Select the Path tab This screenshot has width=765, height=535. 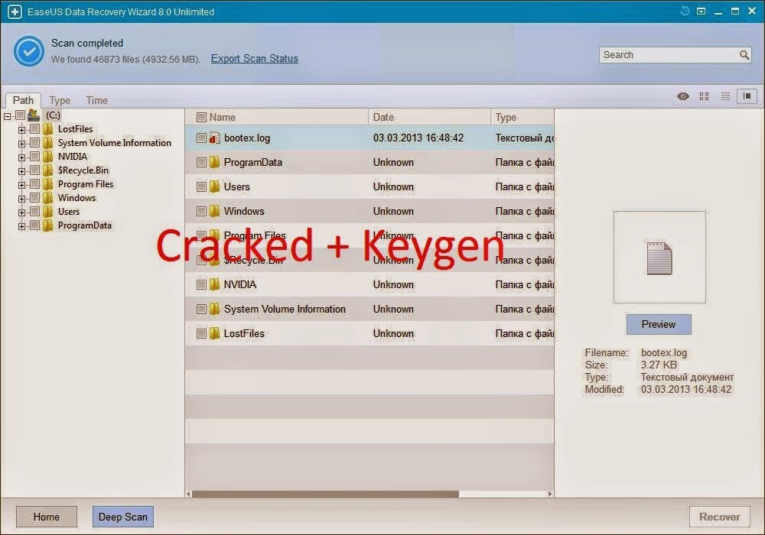23,100
